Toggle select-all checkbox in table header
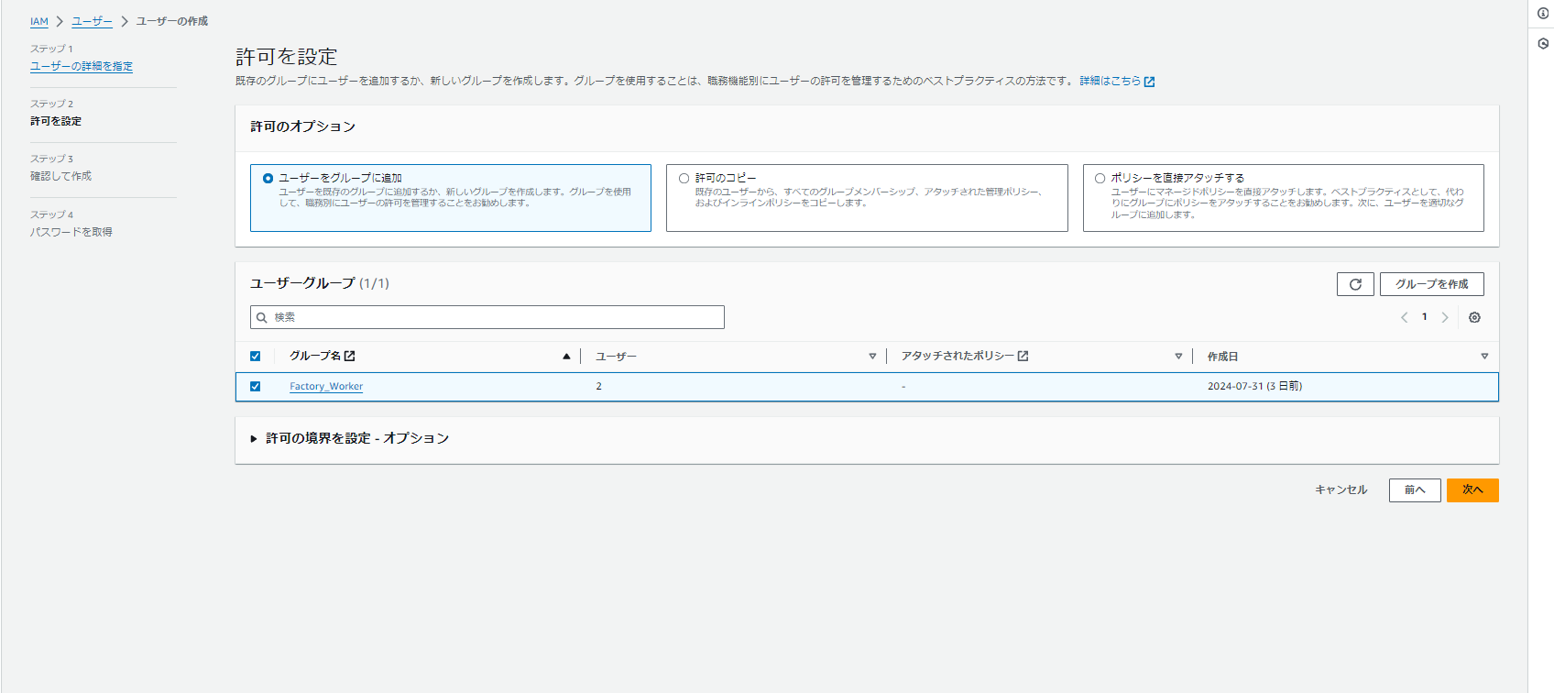Image resolution: width=1554 pixels, height=693 pixels. point(255,356)
